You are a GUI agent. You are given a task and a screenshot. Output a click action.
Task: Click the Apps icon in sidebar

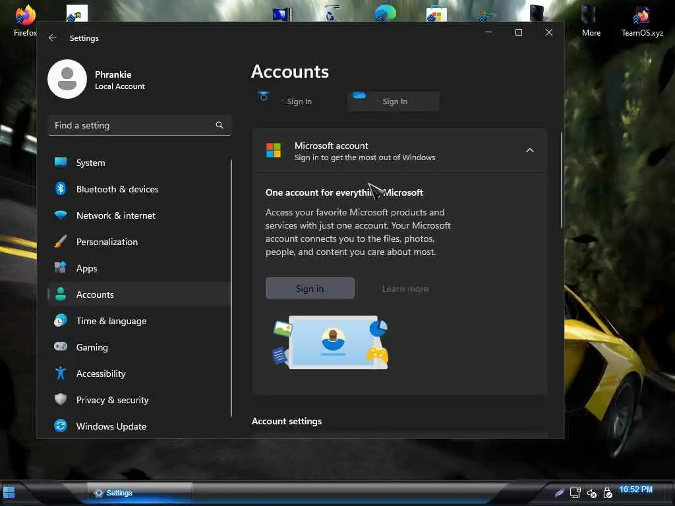61,267
